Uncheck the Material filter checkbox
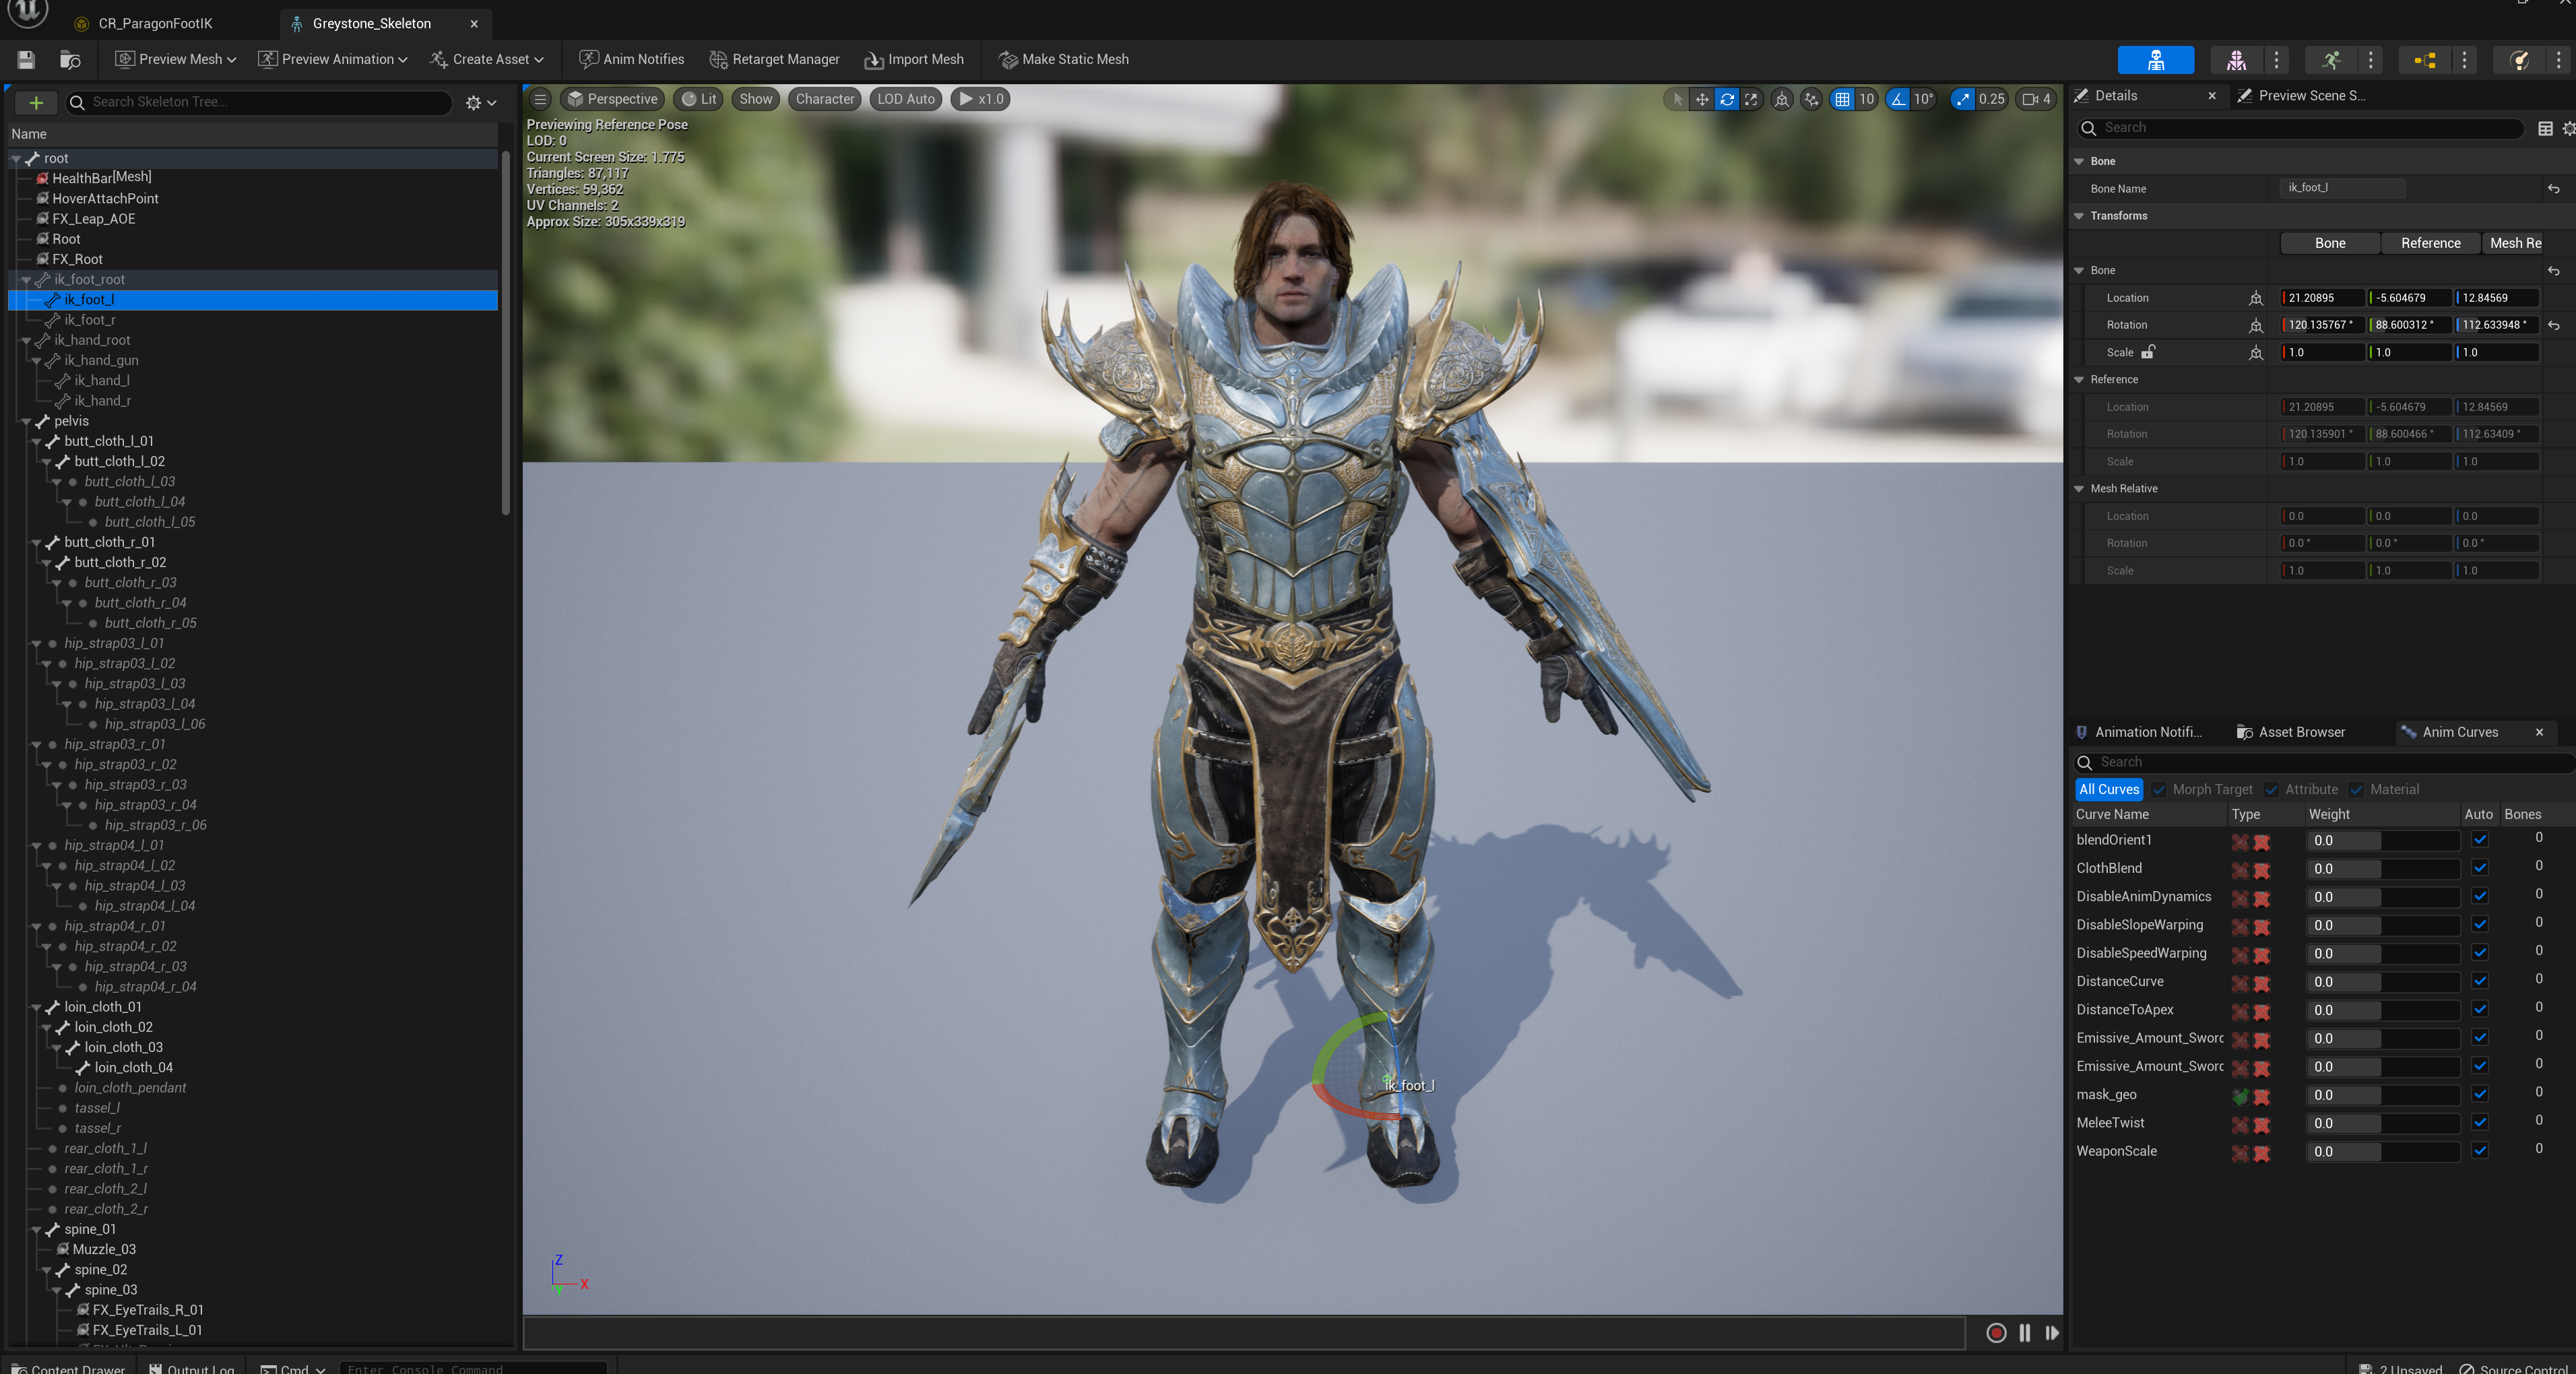Screen dimensions: 2576x1374 point(2357,789)
